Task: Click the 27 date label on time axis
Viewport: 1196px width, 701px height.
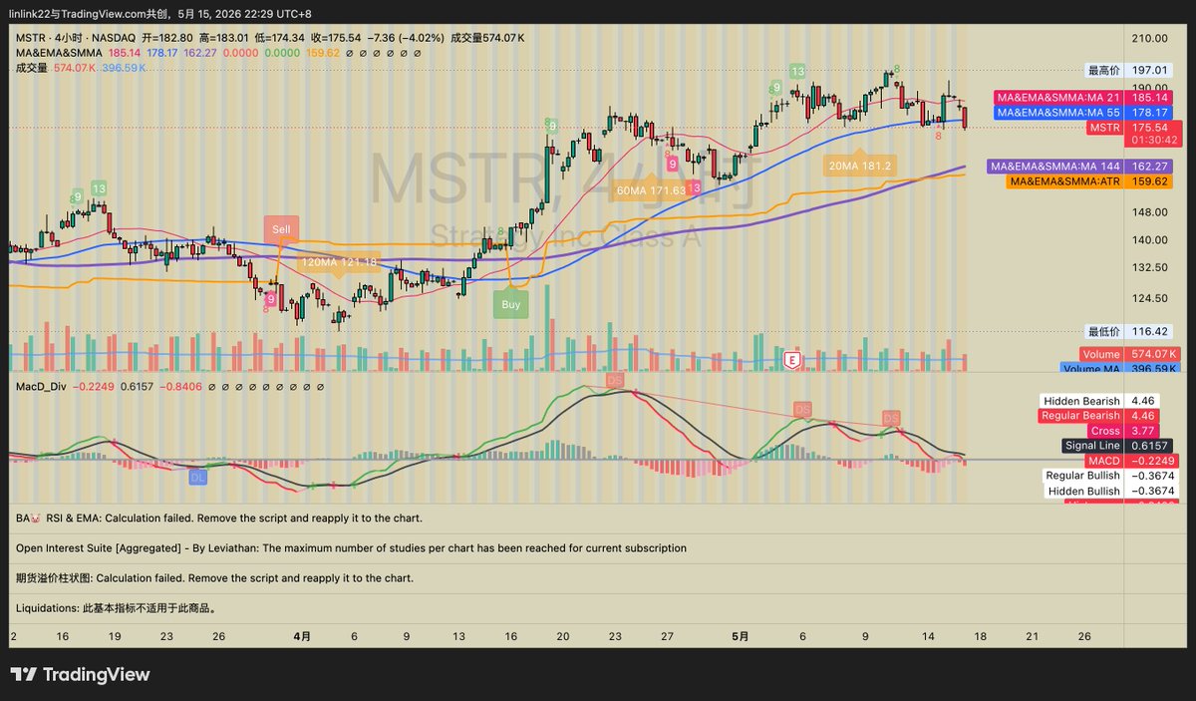Action: pos(667,635)
